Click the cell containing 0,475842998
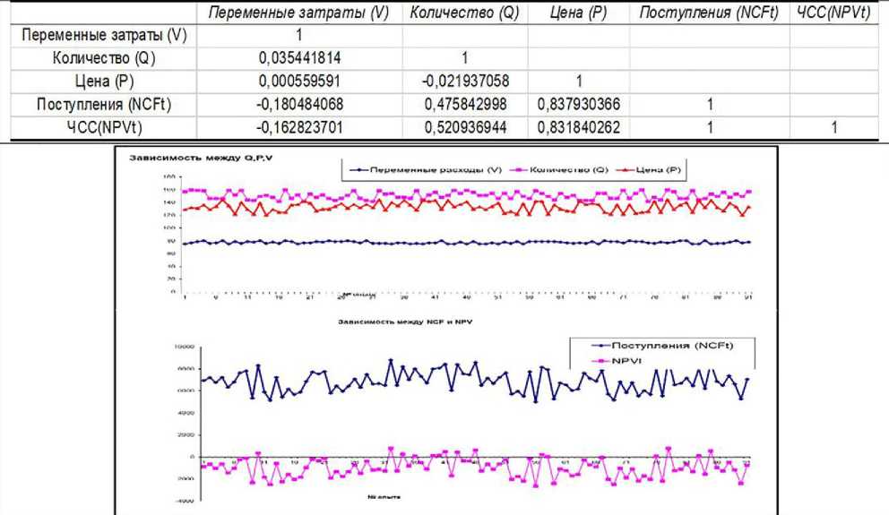 tap(464, 104)
